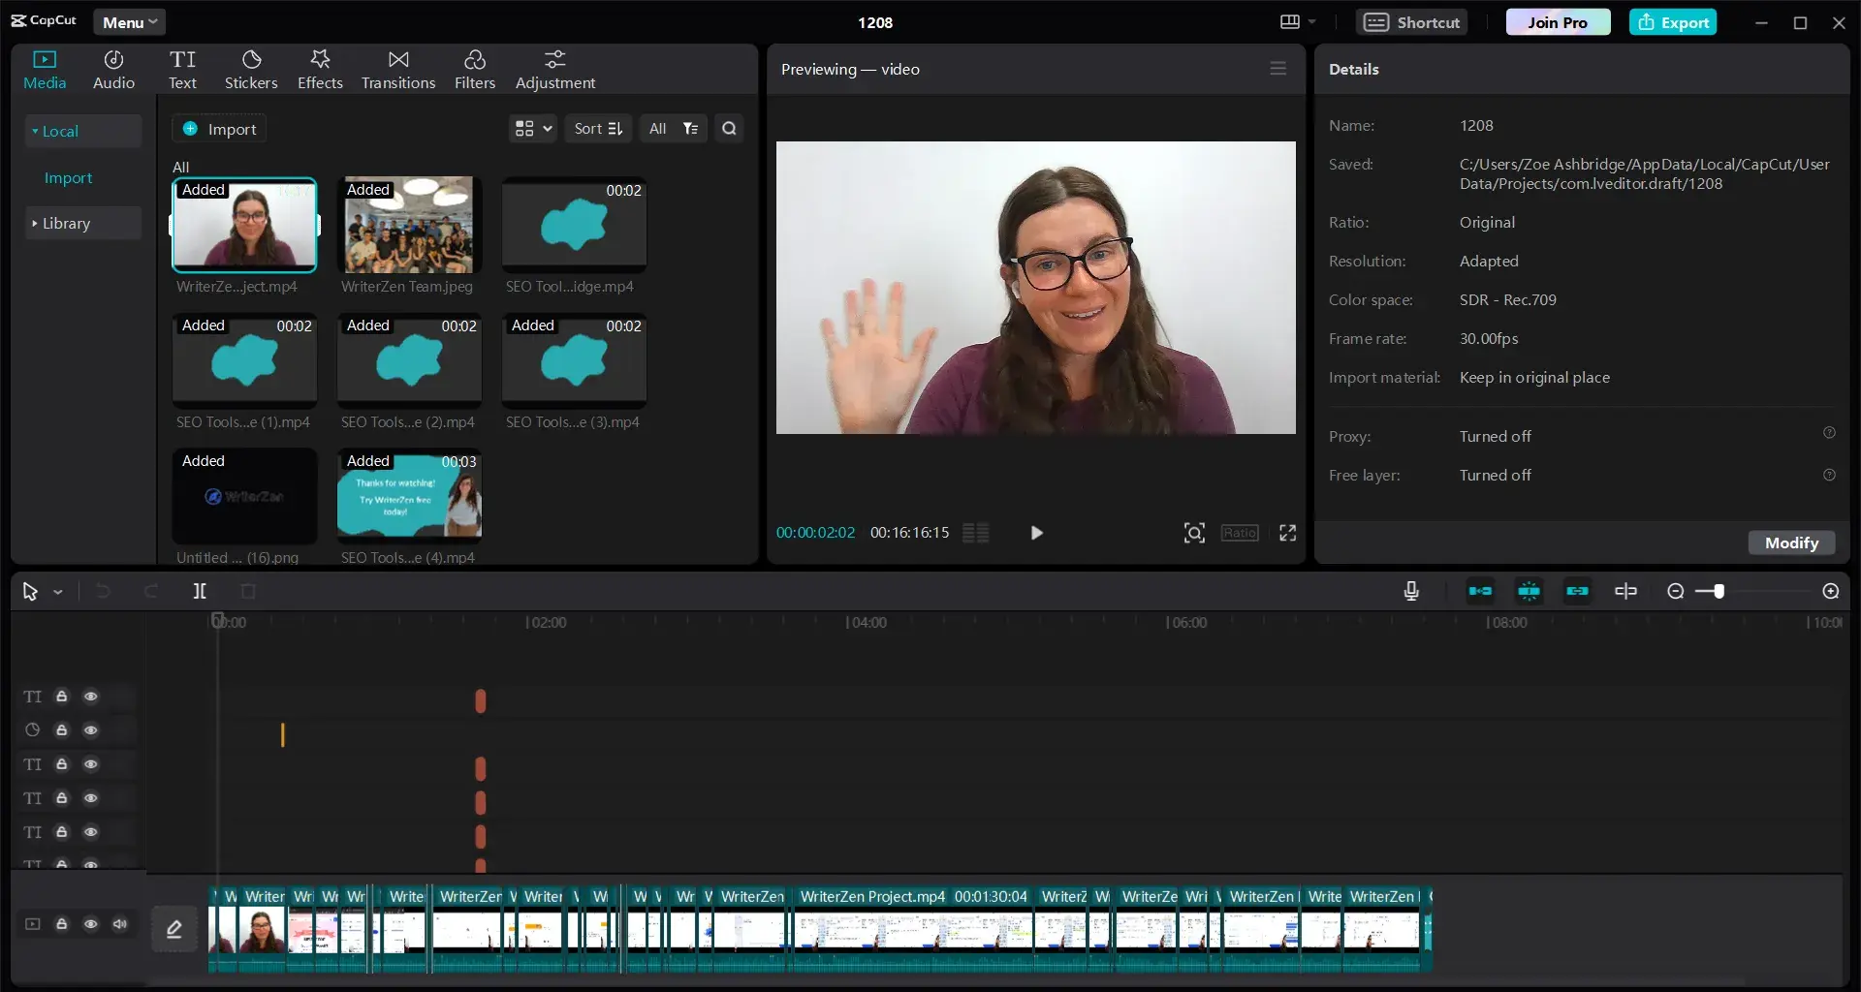This screenshot has height=992, width=1861.
Task: Play the video preview
Action: pos(1036,533)
